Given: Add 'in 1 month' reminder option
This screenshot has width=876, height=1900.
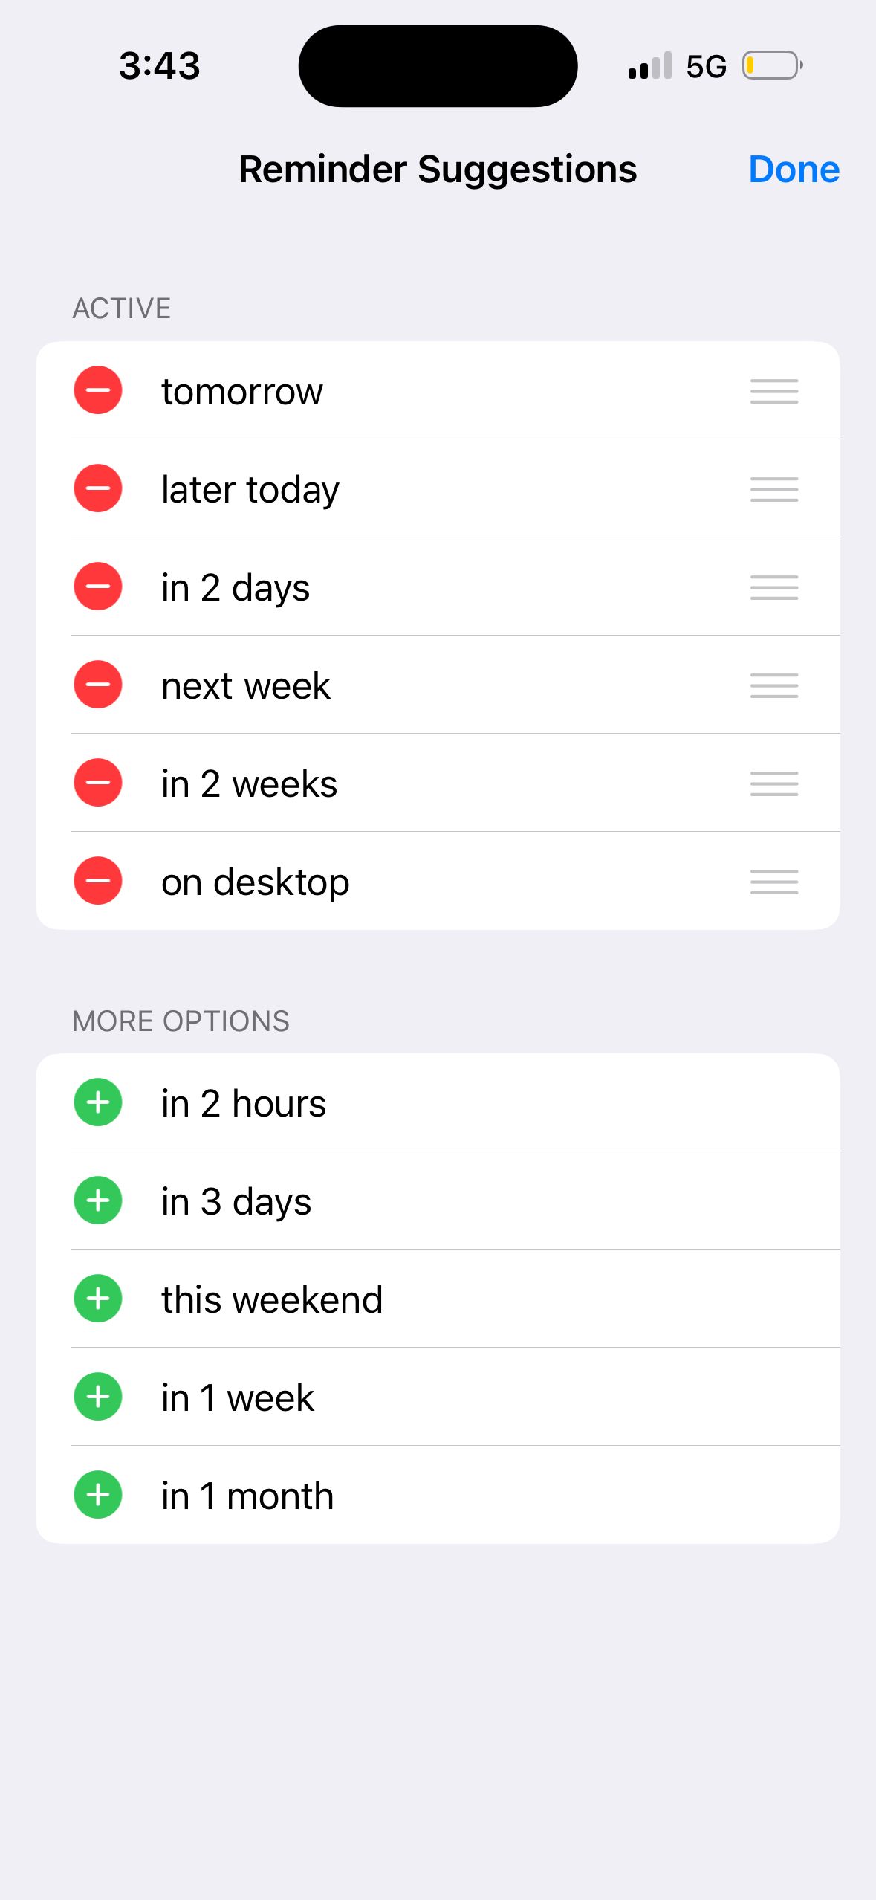Looking at the screenshot, I should 98,1495.
